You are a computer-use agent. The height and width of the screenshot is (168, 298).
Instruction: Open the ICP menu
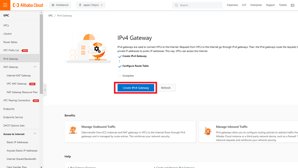244,5
